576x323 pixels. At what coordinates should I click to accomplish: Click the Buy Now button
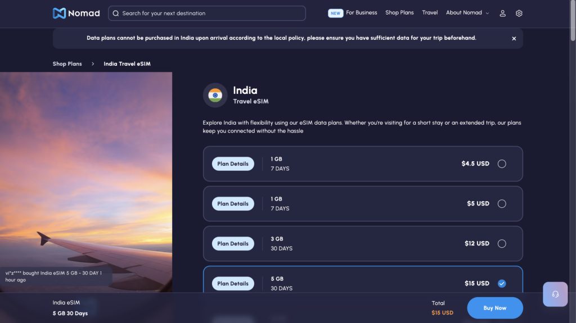(x=494, y=308)
